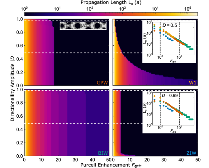Click the Lα (a) y-axis label of the lower inset
Viewport: 209px width, 168px height.
click(x=145, y=108)
